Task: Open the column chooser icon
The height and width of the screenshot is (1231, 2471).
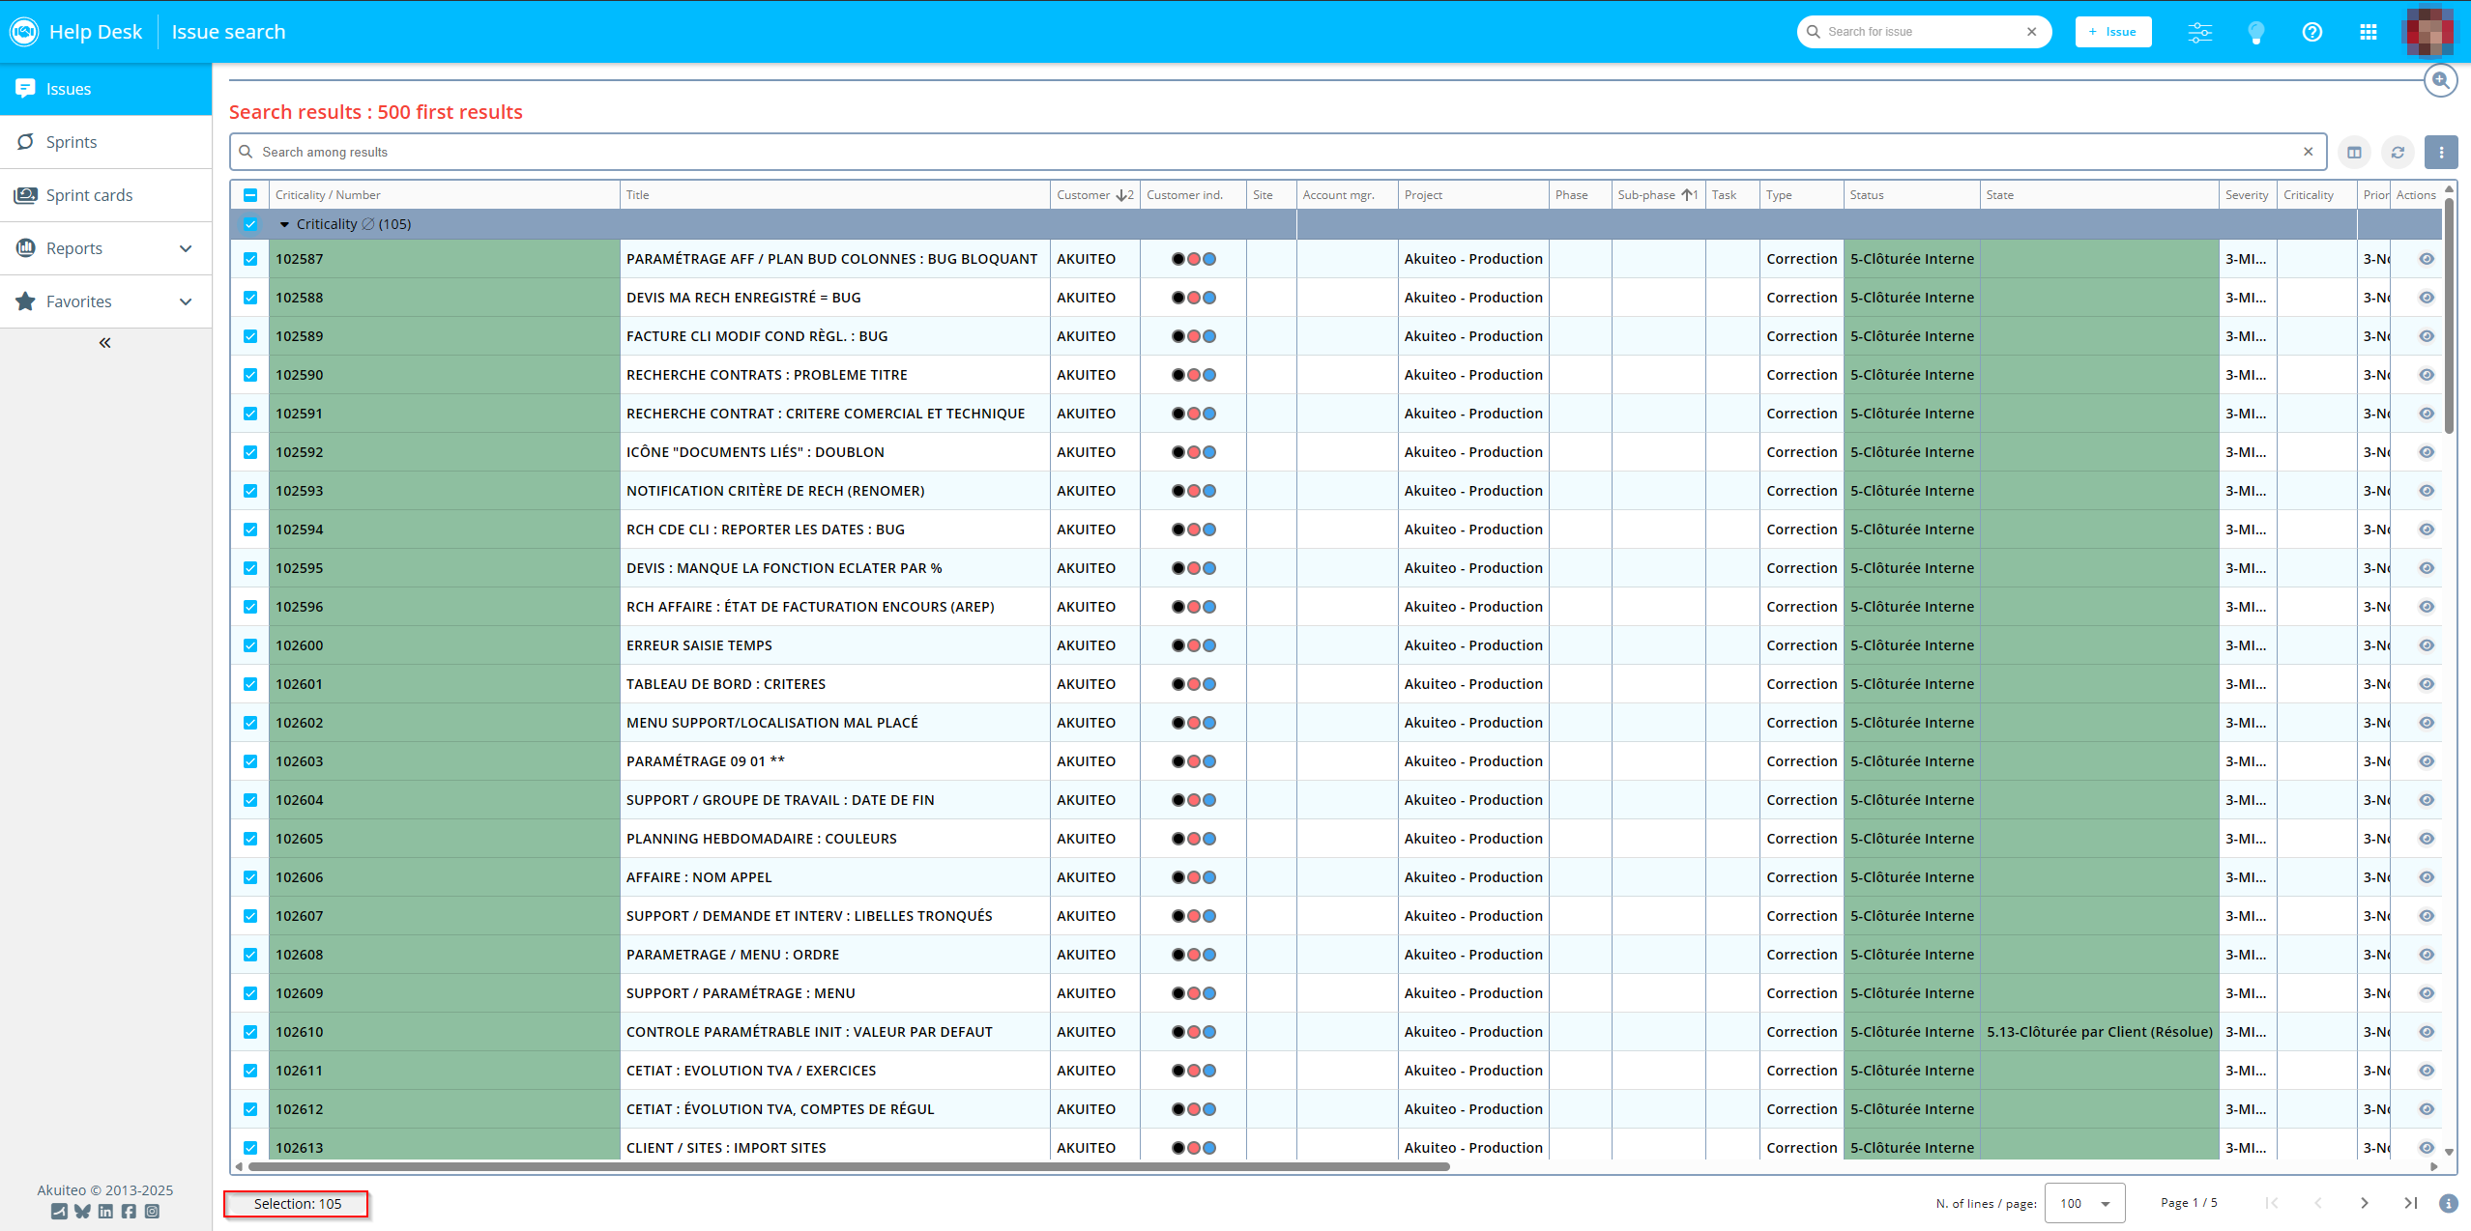Action: point(2354,152)
